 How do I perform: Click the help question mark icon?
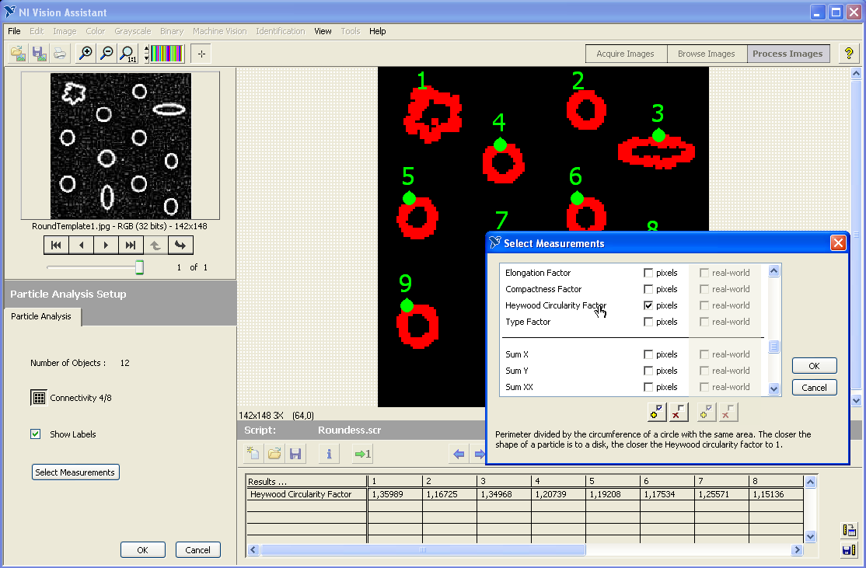849,54
